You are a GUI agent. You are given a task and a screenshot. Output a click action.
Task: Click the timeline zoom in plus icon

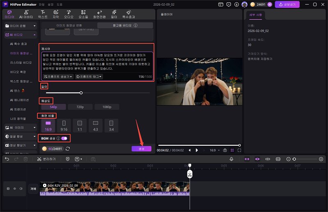tap(321, 159)
